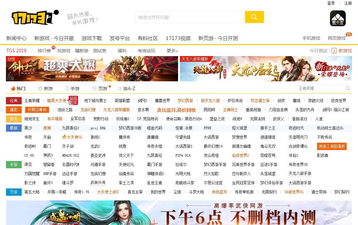This screenshot has height=225, width=358.
Task: Select the 页游 tab with the globe icon
Action: pyautogui.click(x=100, y=89)
